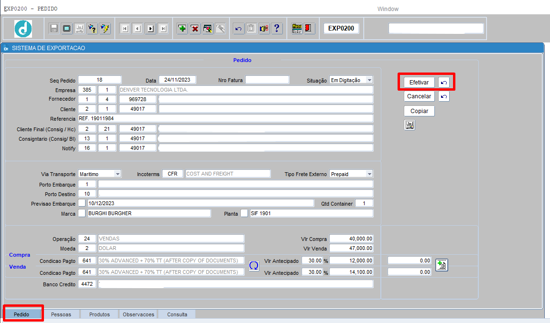Click the execute query lightning icon
Screen dimensions: 550x323
tap(105, 28)
